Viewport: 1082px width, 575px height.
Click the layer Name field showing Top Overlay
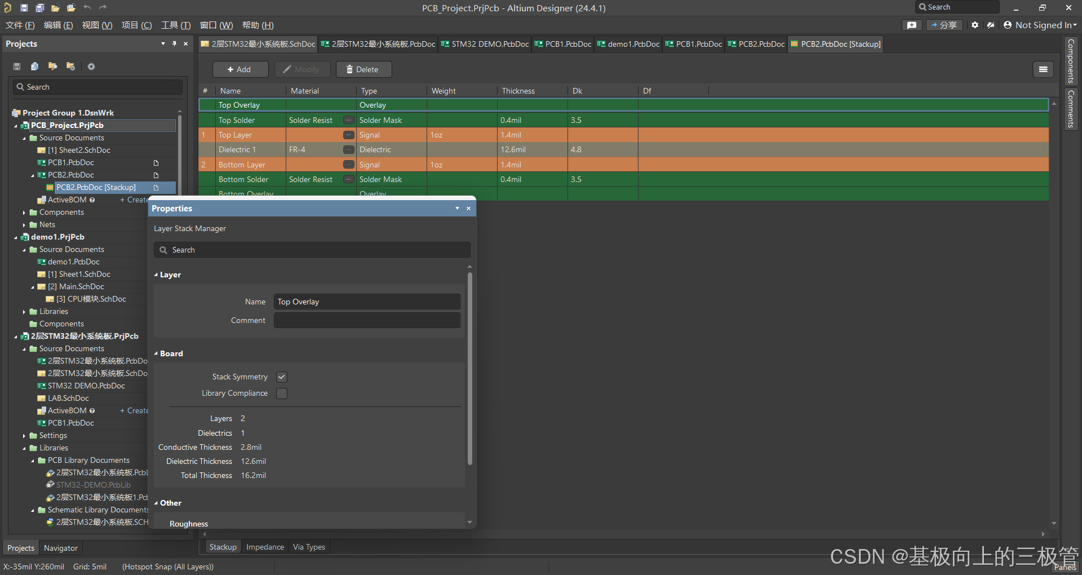pyautogui.click(x=367, y=302)
